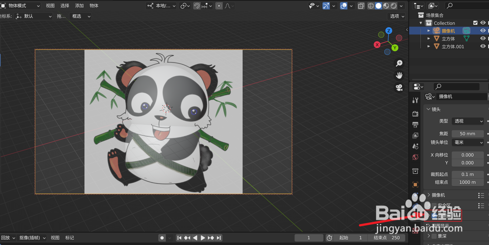
Task: Switch to wireframe viewport shading
Action: 371,6
